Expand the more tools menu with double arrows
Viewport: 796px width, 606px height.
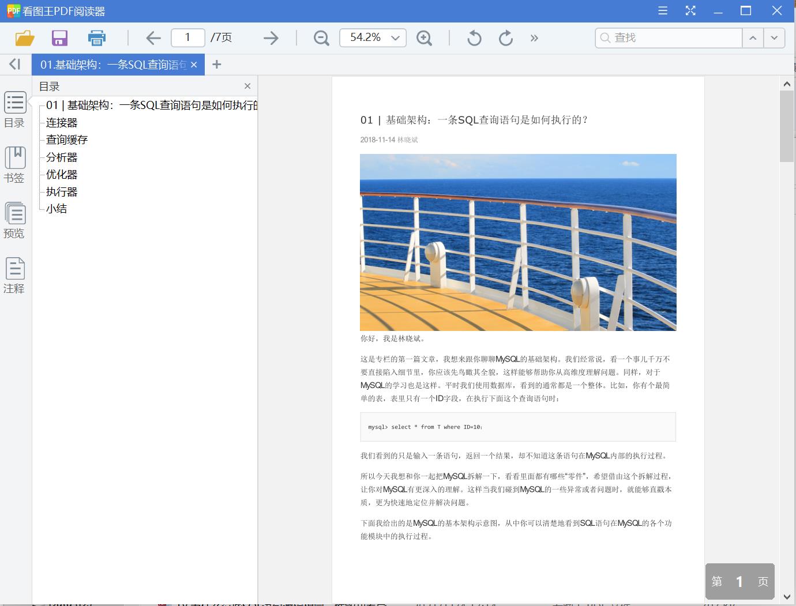(534, 37)
